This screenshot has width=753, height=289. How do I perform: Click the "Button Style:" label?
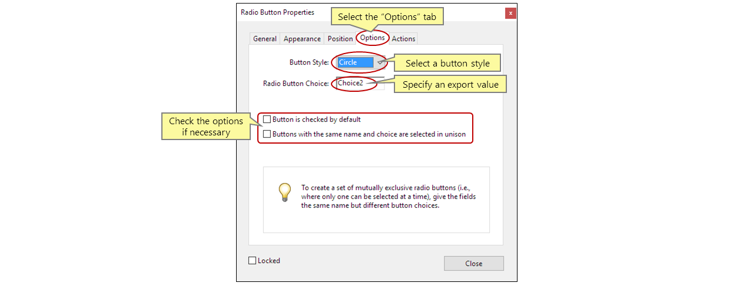point(309,62)
